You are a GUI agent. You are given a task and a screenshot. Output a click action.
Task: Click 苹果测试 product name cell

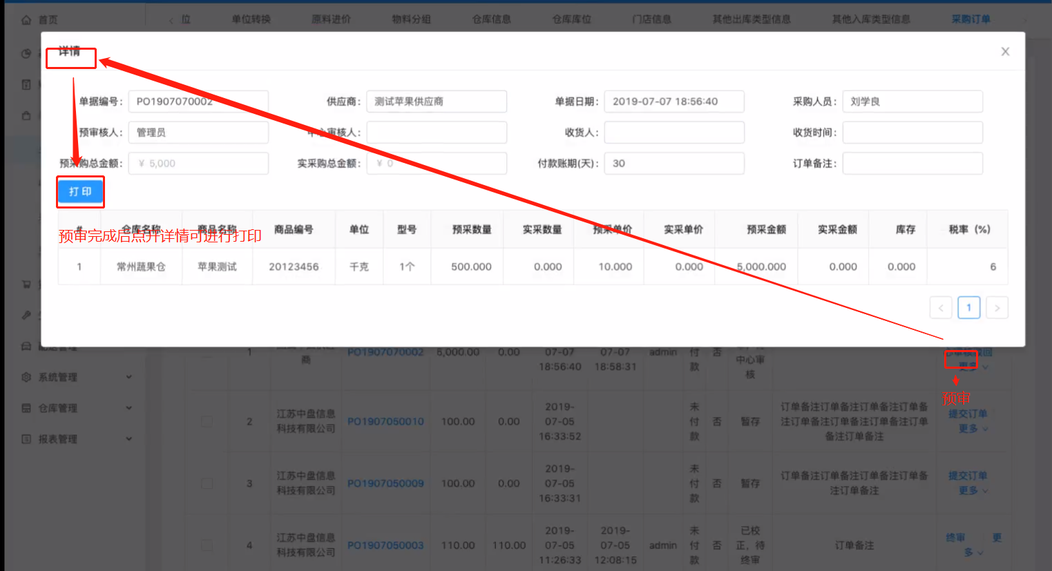point(217,267)
